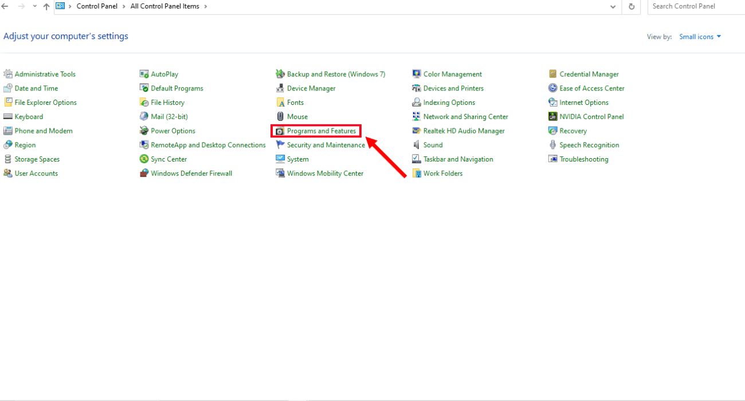This screenshot has height=401, width=745.
Task: Click the Region globe icon
Action: (8, 145)
